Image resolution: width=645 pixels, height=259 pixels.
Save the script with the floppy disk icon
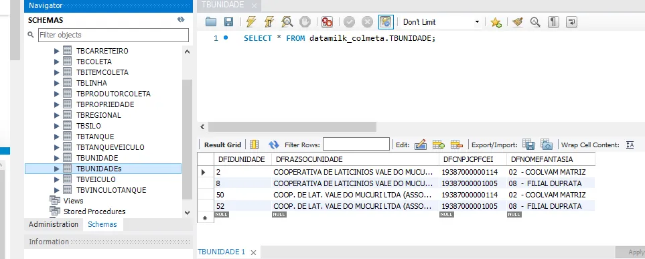point(228,22)
